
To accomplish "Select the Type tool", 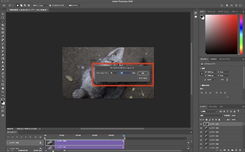I will [3, 77].
